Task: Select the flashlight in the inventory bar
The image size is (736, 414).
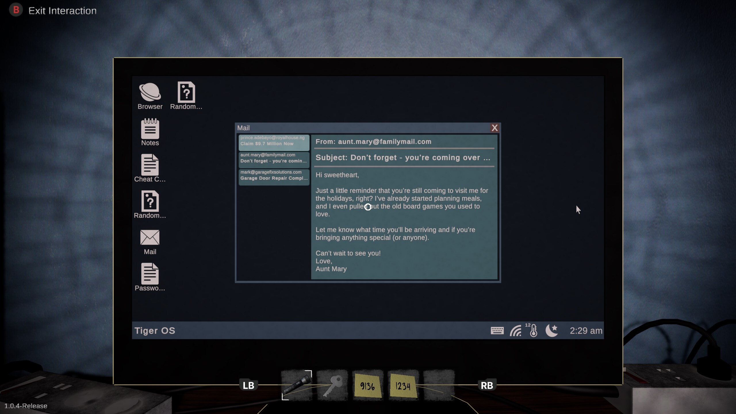Action: tap(296, 385)
